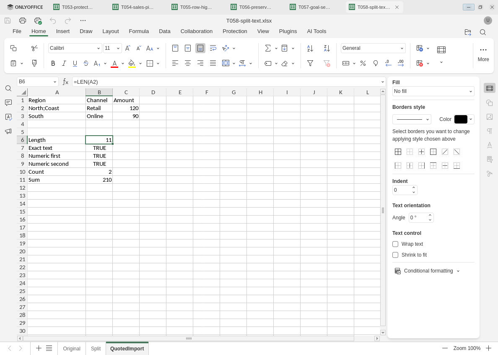Open the Insert ribbon tab
This screenshot has height=355, width=498.
point(63,31)
